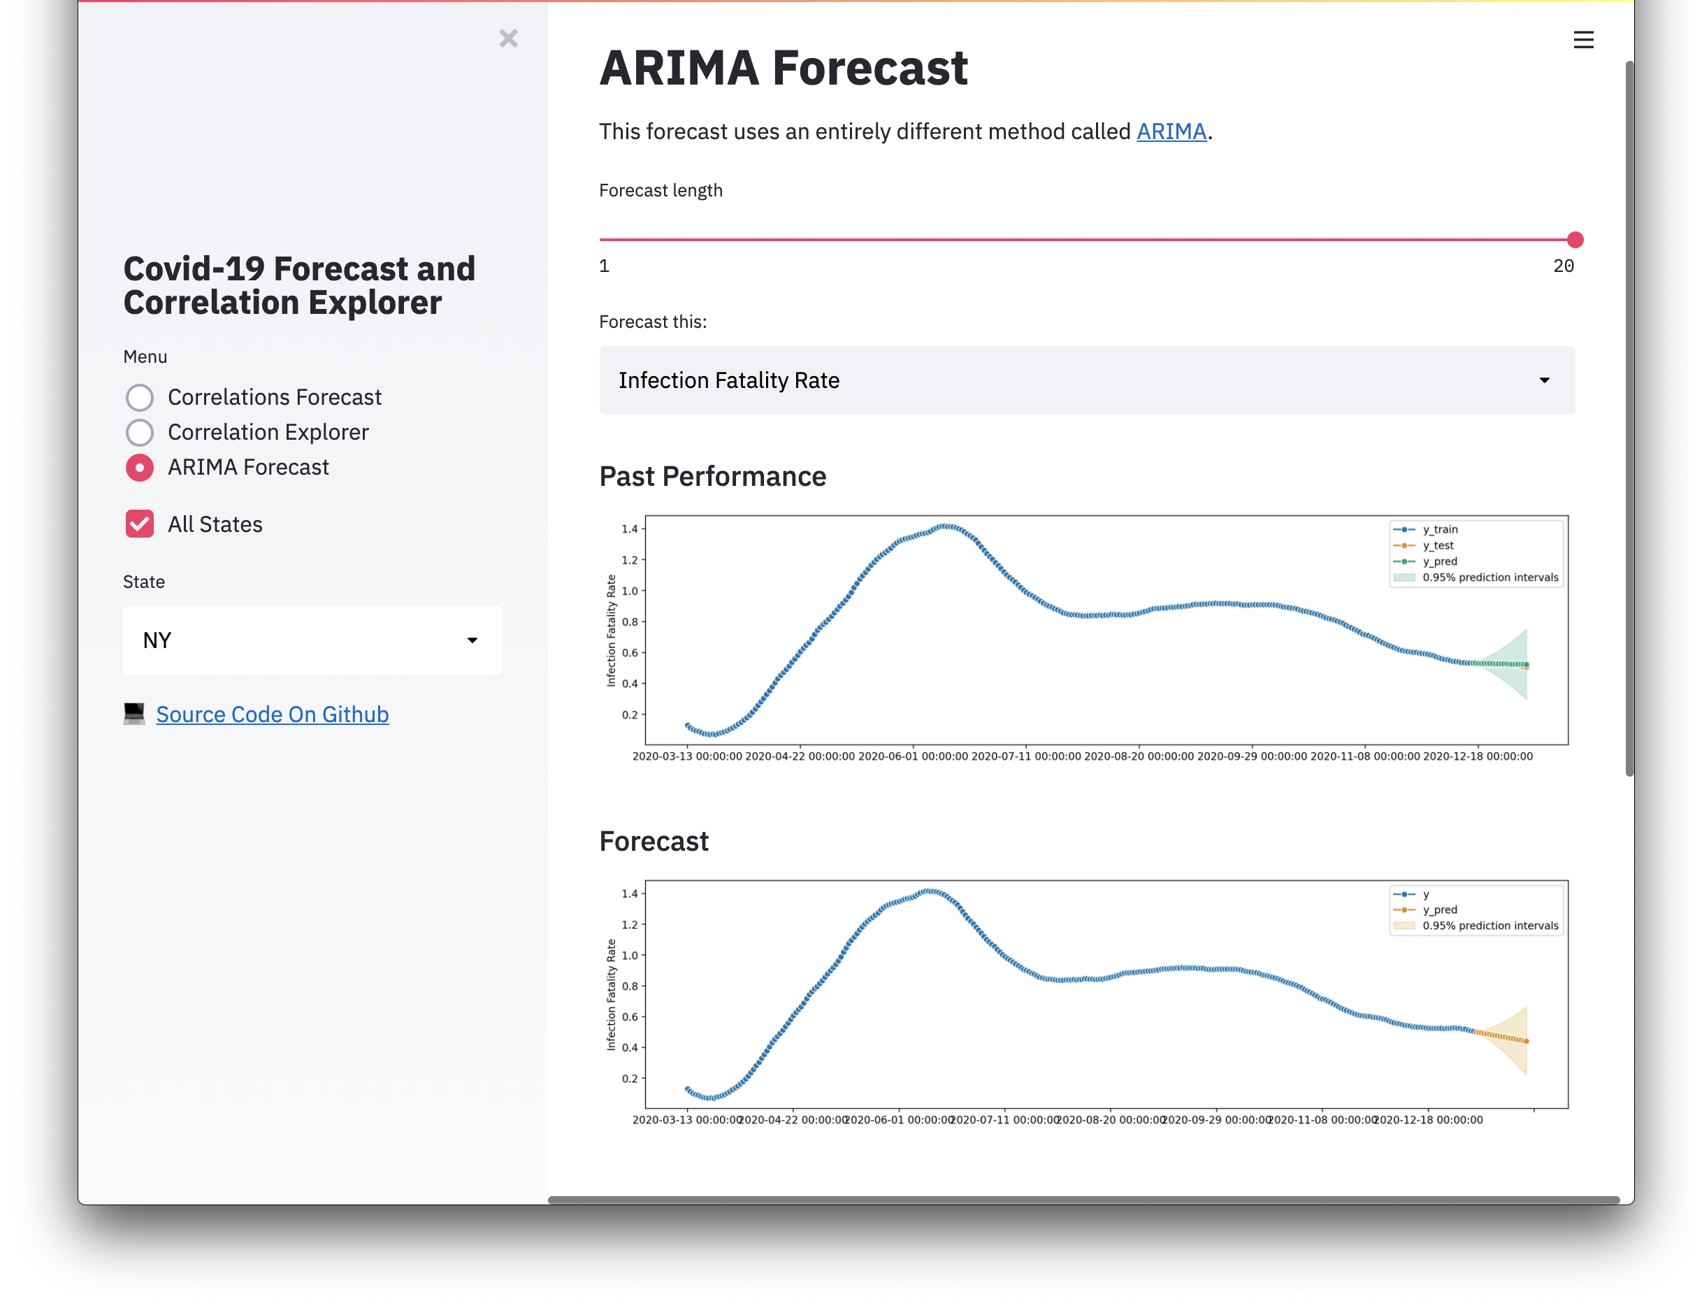Click the horizontal scrollbar at the bottom
Image resolution: width=1695 pixels, height=1308 pixels.
tap(1083, 1200)
